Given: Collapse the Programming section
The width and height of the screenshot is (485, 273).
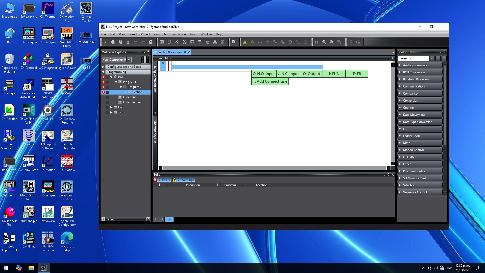Looking at the screenshot, I should point(103,72).
